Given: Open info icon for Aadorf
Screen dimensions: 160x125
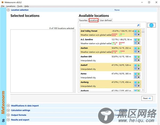Looking at the screenshot, I should point(135,69).
